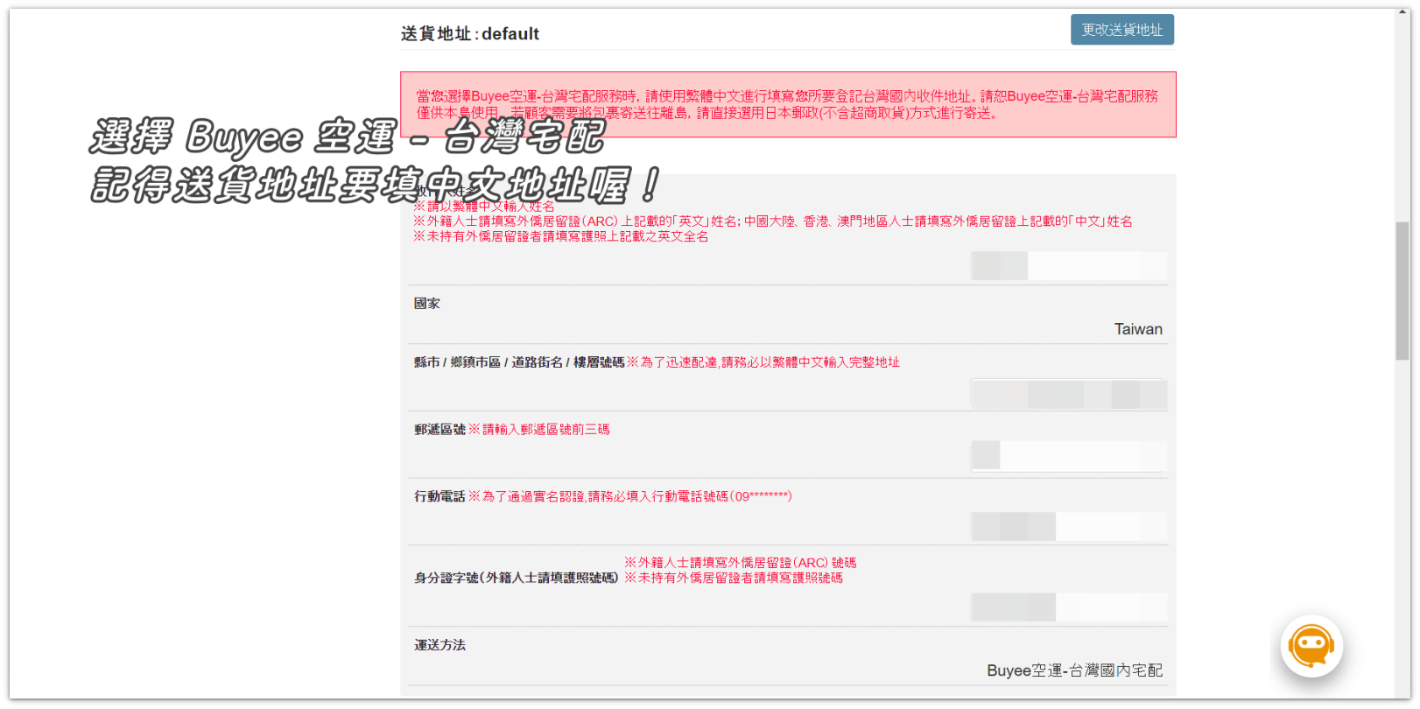Click the pink Buyee air-shipping warning notice
This screenshot has height=709, width=1420.
[788, 104]
